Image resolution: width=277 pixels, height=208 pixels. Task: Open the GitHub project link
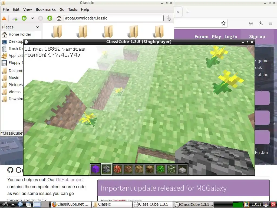point(70,180)
